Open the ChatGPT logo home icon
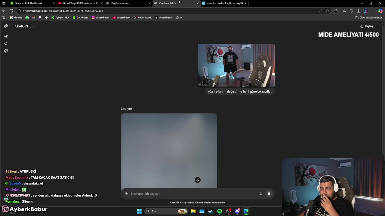 click(x=6, y=26)
